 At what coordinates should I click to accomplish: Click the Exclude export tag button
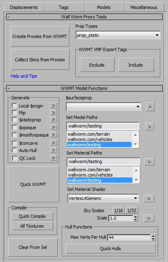[x=97, y=65]
